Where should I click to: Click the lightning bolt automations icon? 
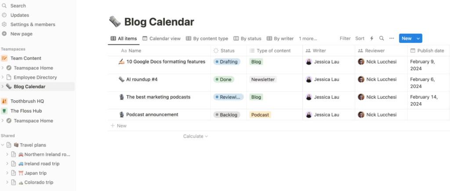pos(372,39)
